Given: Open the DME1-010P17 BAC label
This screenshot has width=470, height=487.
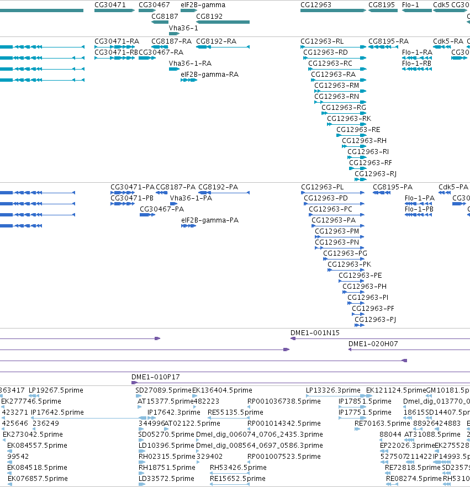Looking at the screenshot, I should coord(156,377).
